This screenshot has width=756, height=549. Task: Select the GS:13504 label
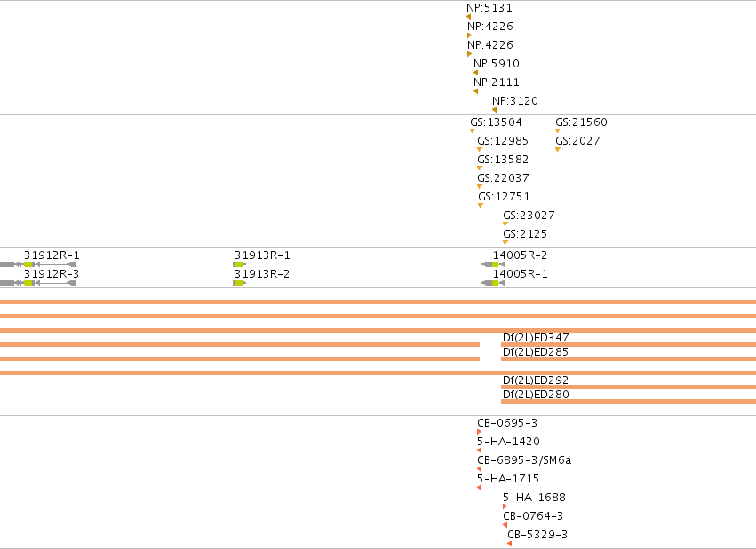(x=496, y=122)
